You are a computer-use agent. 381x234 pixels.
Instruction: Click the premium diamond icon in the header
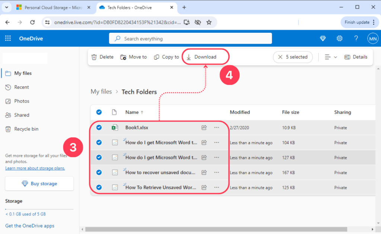(323, 38)
